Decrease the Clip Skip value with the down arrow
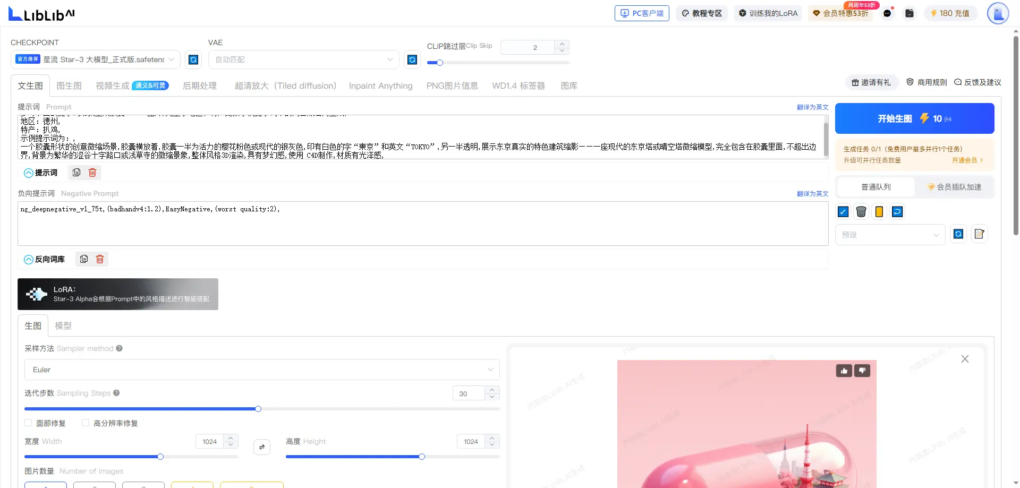Image resolution: width=1020 pixels, height=488 pixels. 562,51
